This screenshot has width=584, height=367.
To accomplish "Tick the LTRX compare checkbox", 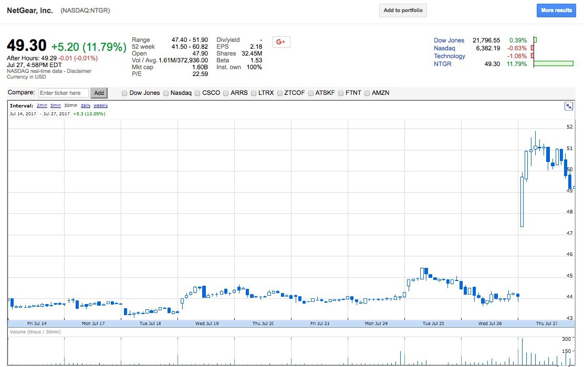I will click(254, 93).
